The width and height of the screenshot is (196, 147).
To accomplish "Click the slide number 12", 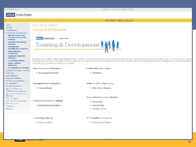I will point(189,142).
